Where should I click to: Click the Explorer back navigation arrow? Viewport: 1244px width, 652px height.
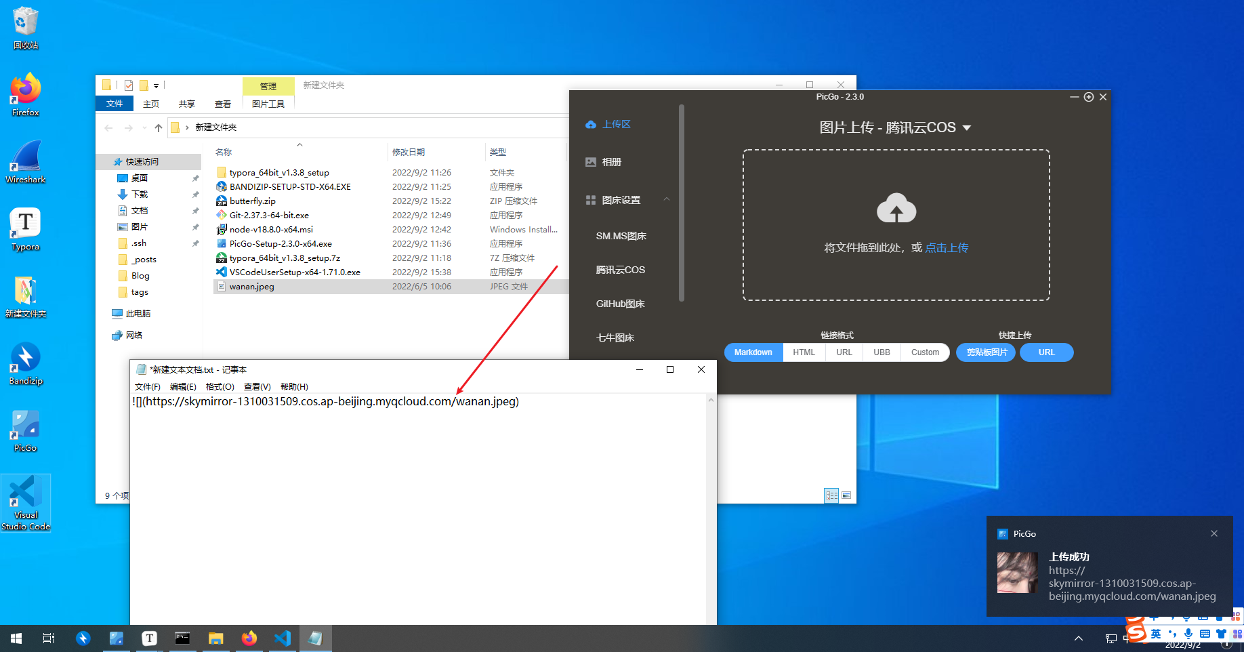(109, 127)
